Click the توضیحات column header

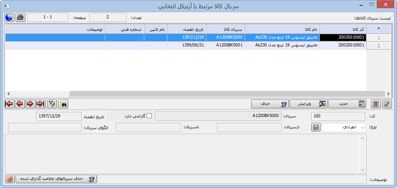[55, 29]
